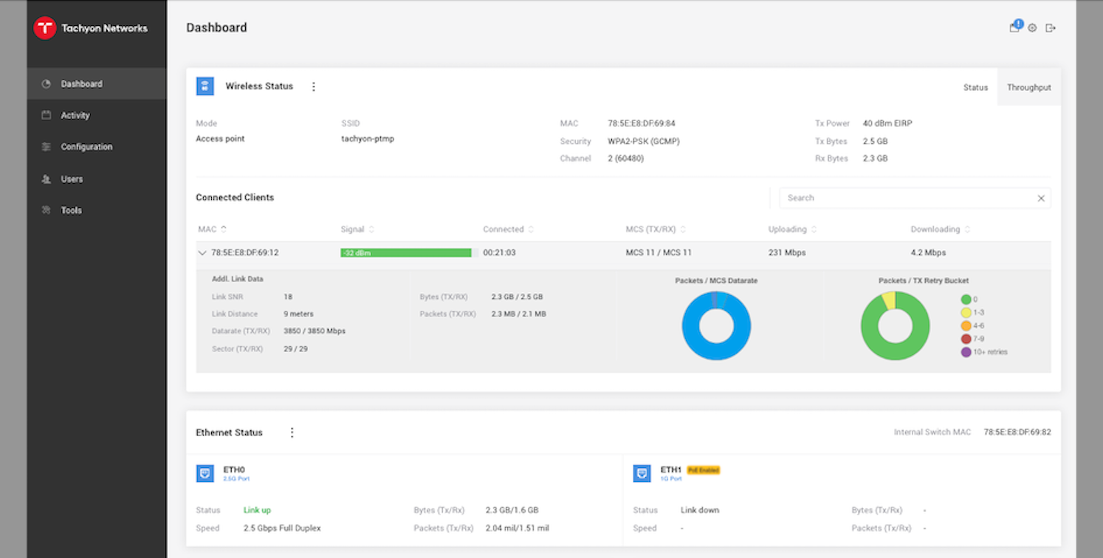
Task: Open Ethernet Status three-dot menu
Action: point(292,433)
